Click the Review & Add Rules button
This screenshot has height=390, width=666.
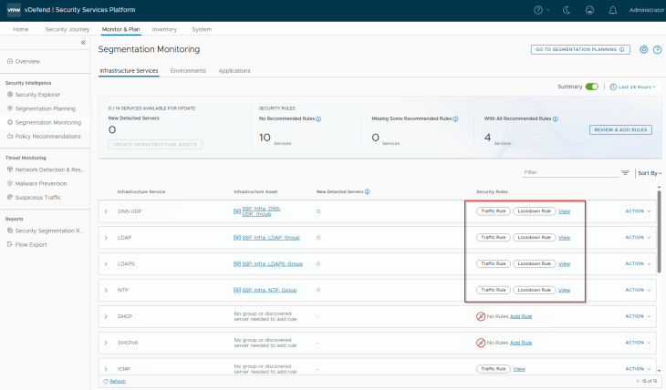tap(620, 129)
